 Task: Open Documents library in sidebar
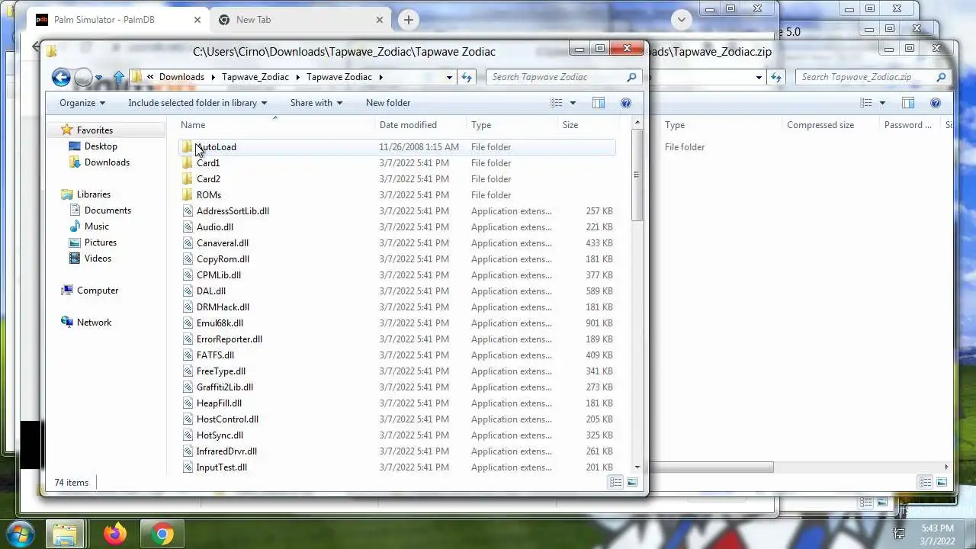click(108, 210)
